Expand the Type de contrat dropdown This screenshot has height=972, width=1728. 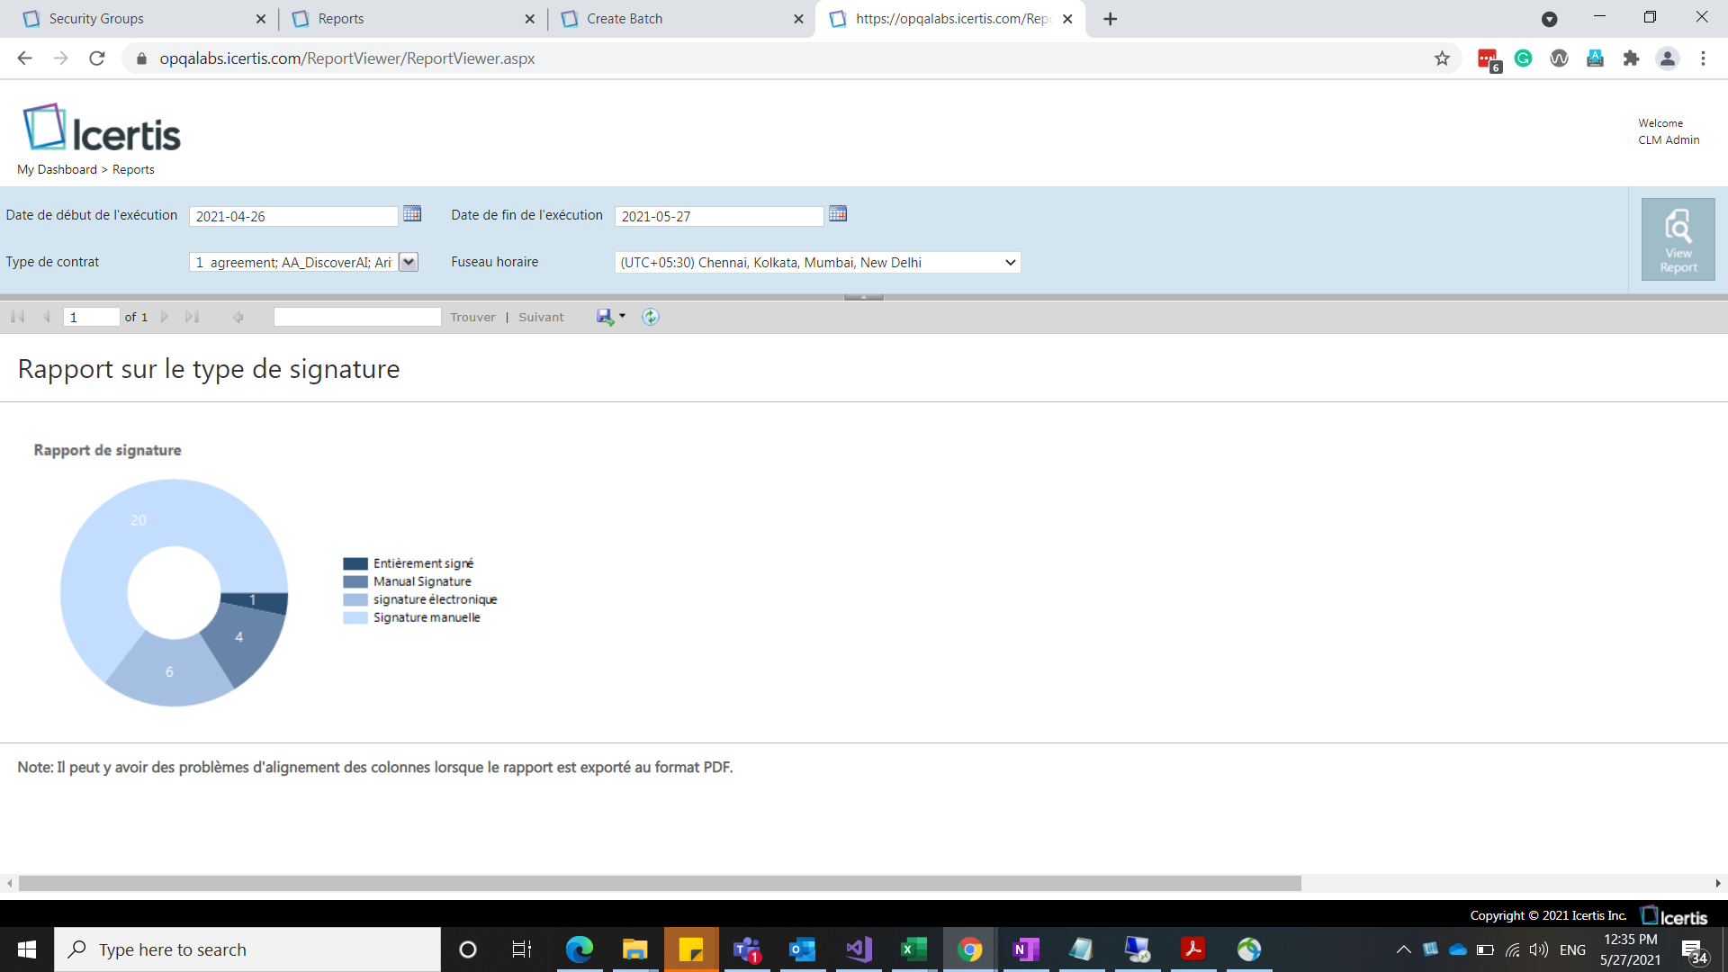click(x=409, y=262)
